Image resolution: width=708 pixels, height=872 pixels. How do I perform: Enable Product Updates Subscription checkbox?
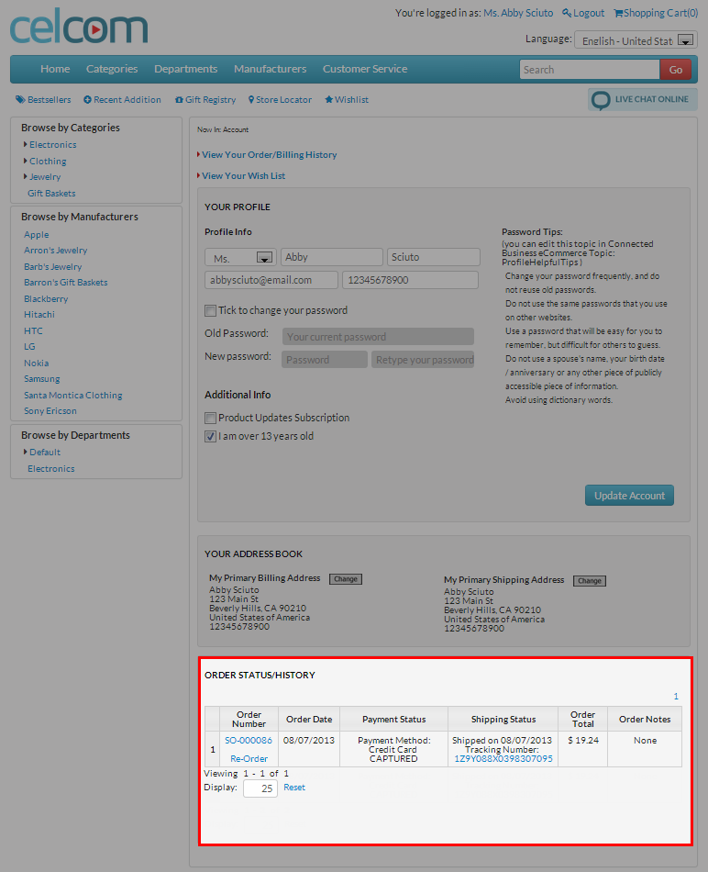[x=211, y=418]
